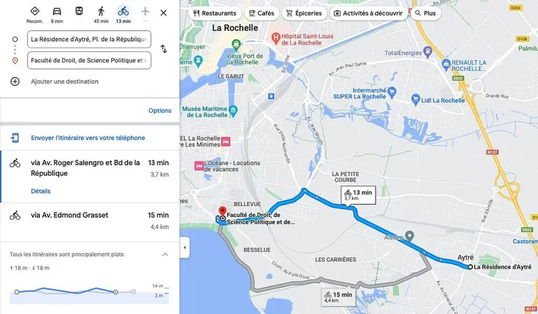Close the directions panel

[164, 13]
